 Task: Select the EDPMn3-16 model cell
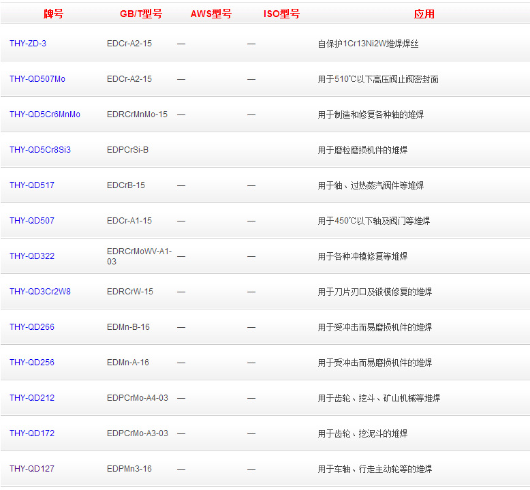(129, 469)
